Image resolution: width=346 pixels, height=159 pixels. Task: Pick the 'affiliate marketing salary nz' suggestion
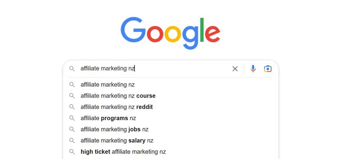point(170,140)
